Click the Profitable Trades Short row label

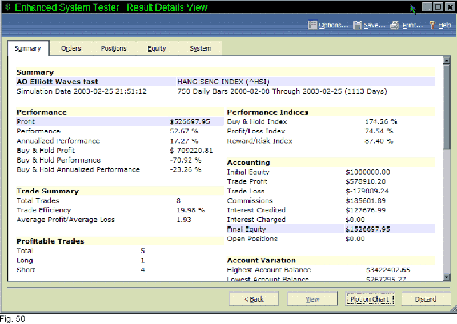tap(26, 270)
